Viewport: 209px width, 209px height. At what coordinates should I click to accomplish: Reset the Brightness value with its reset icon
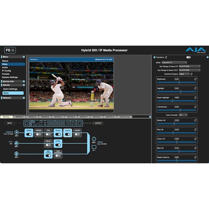[195, 79]
